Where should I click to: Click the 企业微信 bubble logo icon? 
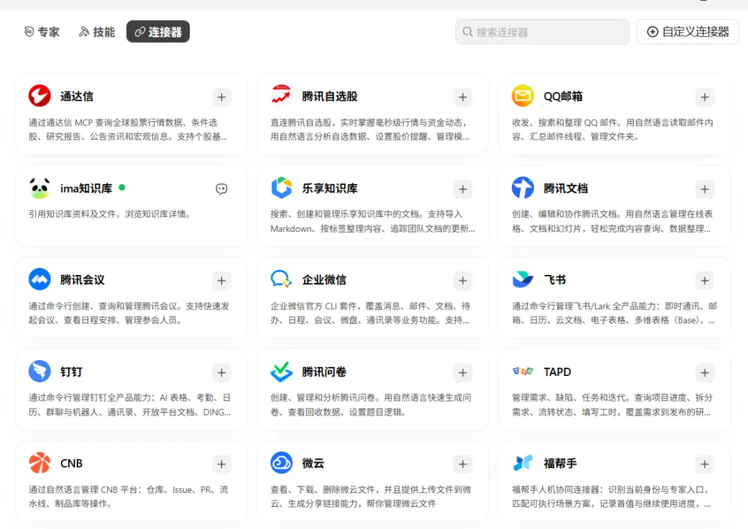pos(281,280)
